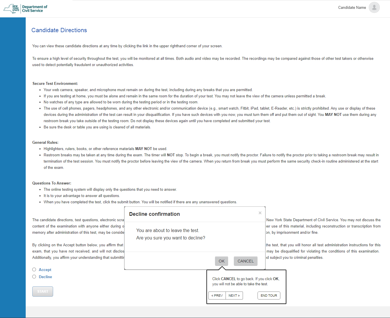Click the blue left sidebar panel
This screenshot has width=390, height=318.
[x=13, y=165]
